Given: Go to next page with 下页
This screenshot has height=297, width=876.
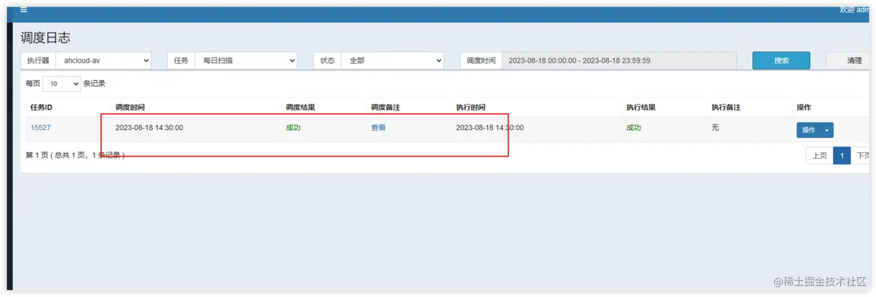Looking at the screenshot, I should pos(862,156).
